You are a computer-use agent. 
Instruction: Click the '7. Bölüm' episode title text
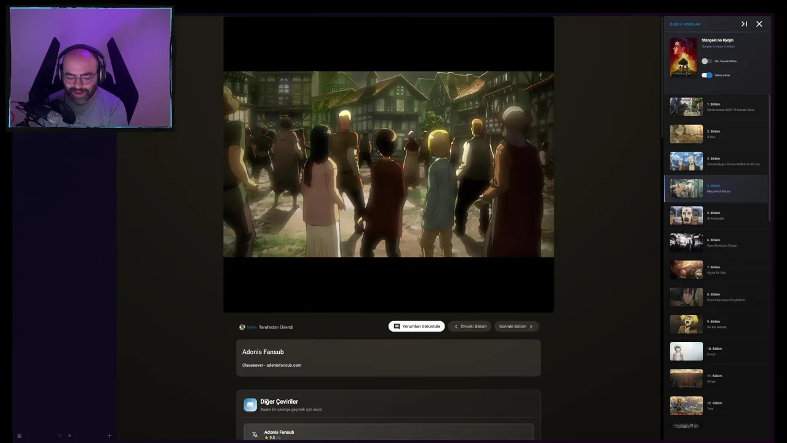713,267
